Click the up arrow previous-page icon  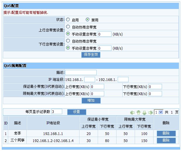pyautogui.click(x=139, y=112)
